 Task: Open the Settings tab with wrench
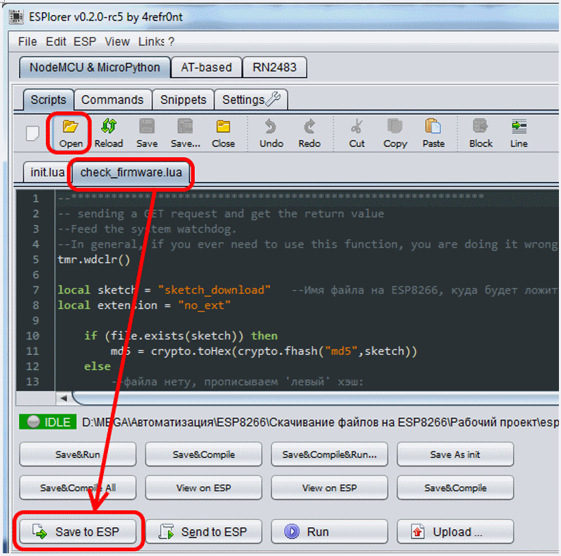(251, 100)
